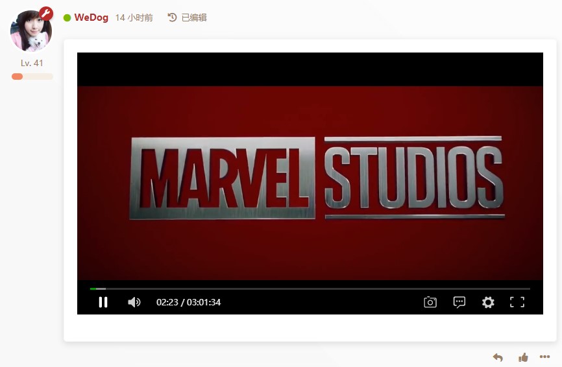The width and height of the screenshot is (562, 367).
Task: Toggle the danmaku comment bubble icon
Action: [x=459, y=302]
